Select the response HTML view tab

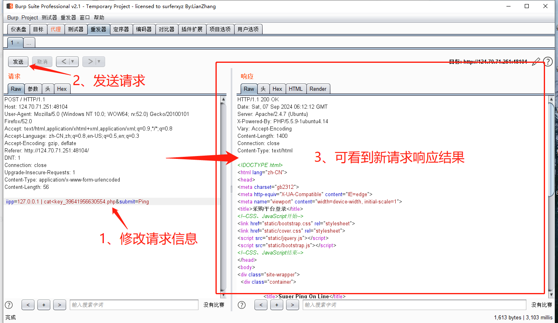tap(295, 89)
